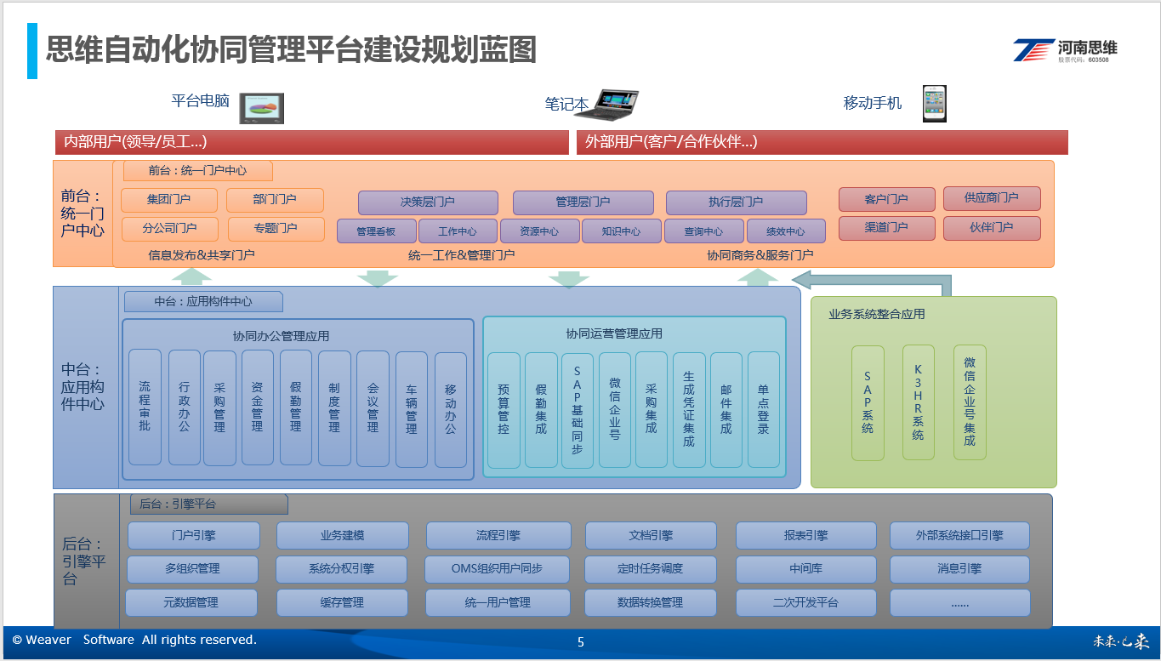Image resolution: width=1161 pixels, height=661 pixels.
Task: Click the OMS组织用户同步 box
Action: [x=498, y=569]
